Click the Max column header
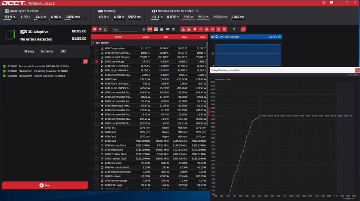The image size is (360, 201). point(203,37)
